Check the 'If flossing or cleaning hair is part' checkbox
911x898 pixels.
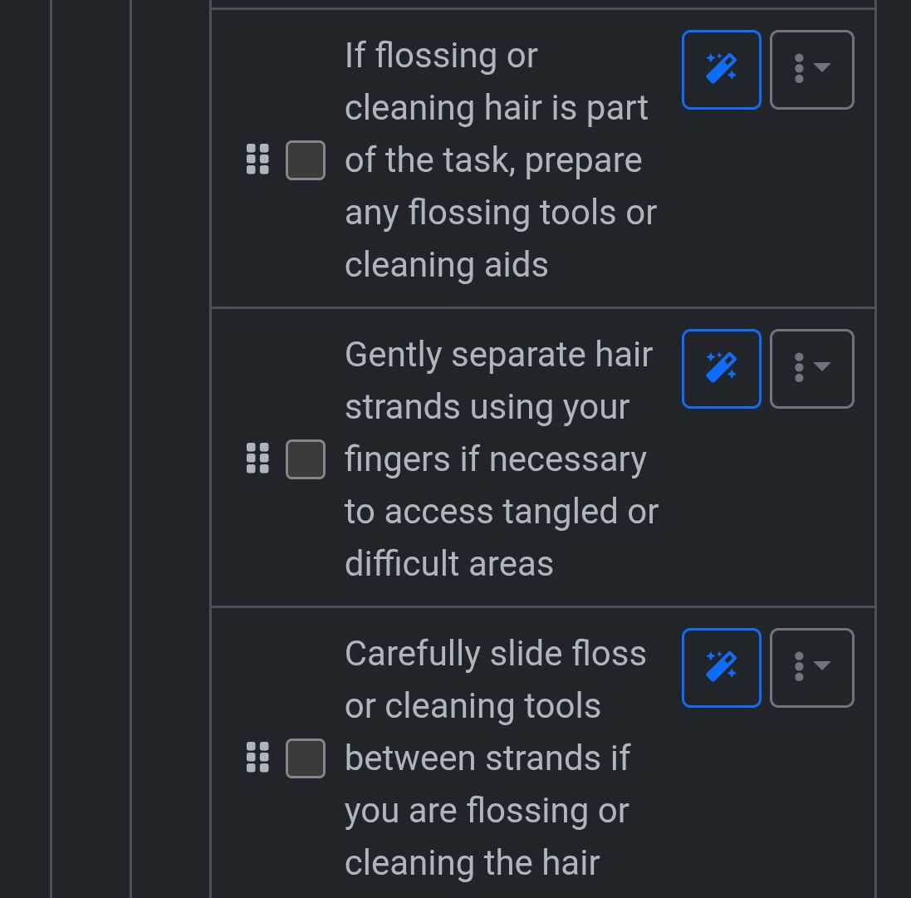click(x=306, y=160)
